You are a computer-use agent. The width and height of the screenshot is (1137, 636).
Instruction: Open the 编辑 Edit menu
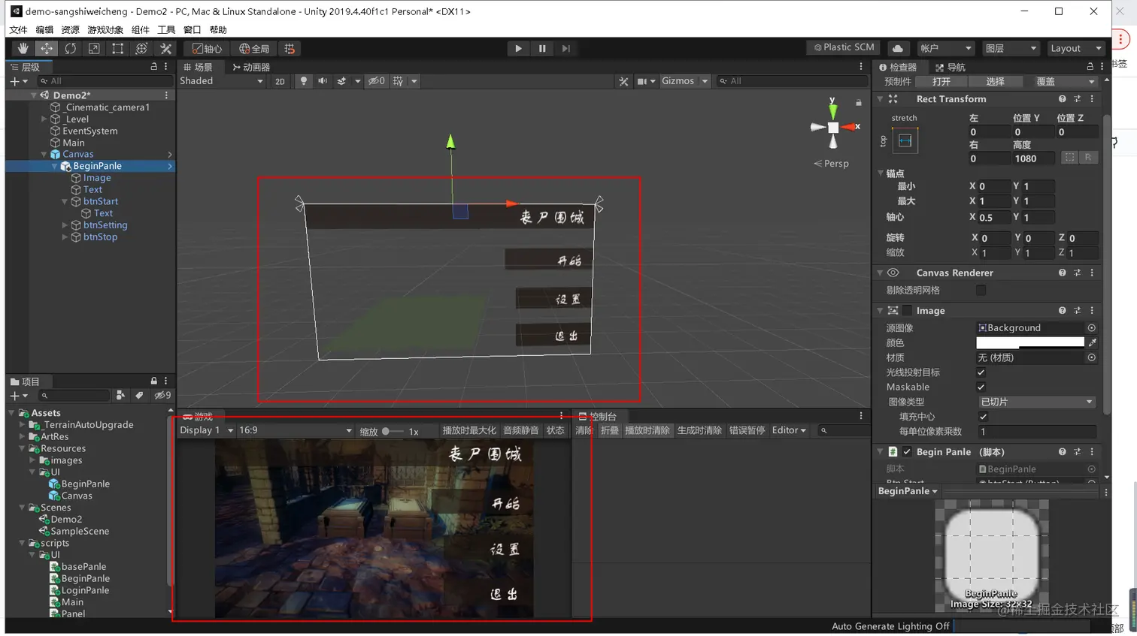(x=44, y=30)
